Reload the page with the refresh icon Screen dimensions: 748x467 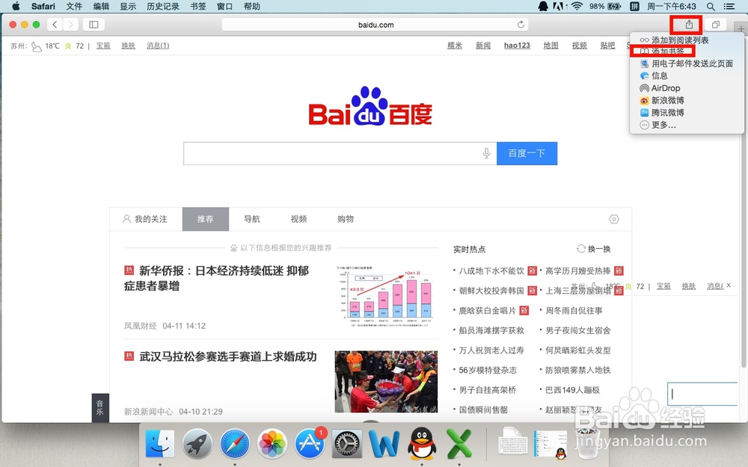click(521, 25)
